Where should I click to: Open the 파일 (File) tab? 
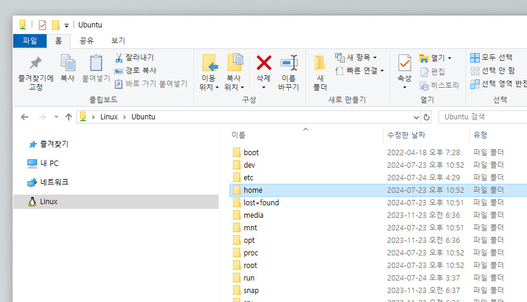[30, 41]
